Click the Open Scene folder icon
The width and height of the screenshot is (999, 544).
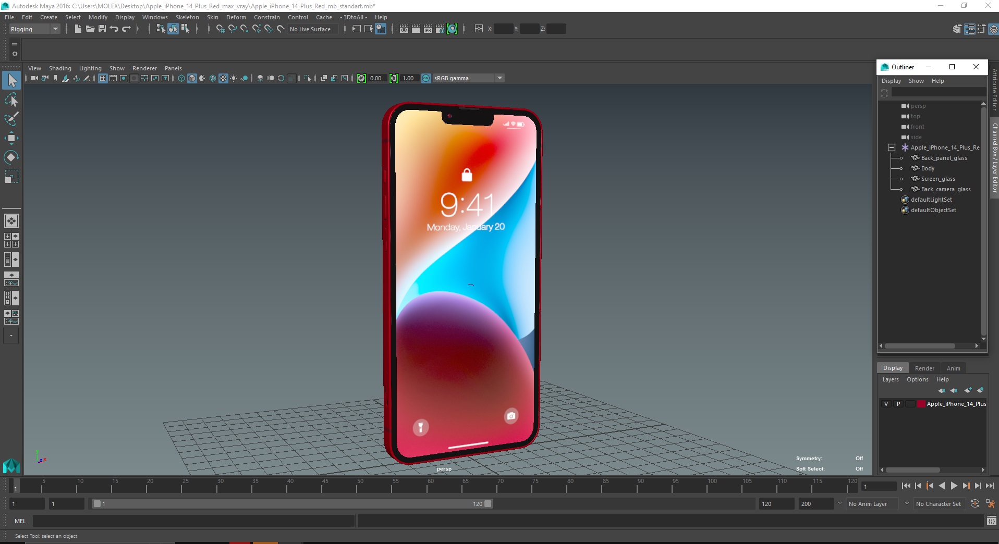coord(90,29)
